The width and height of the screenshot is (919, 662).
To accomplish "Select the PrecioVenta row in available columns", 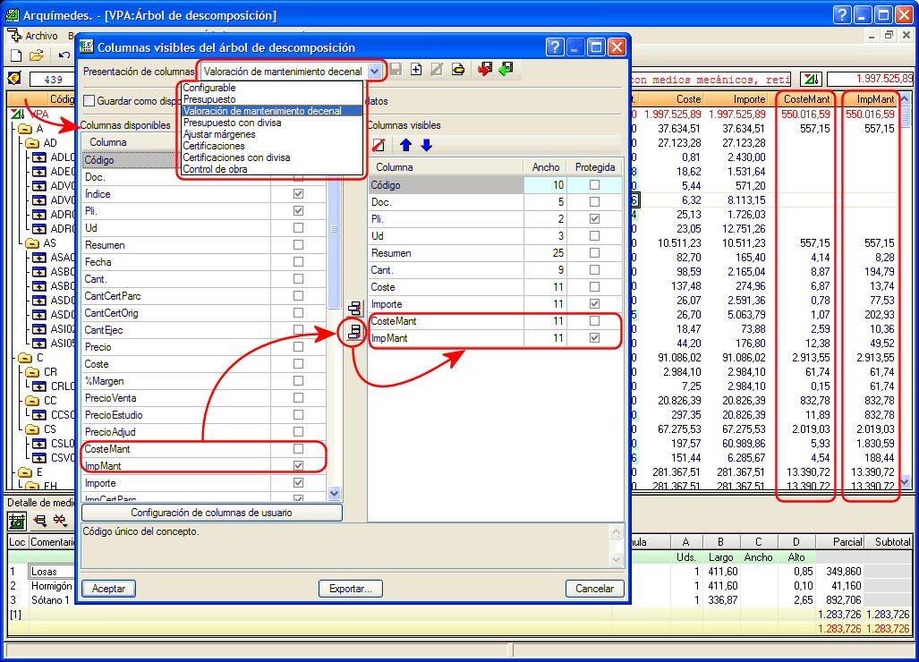I will (x=203, y=398).
